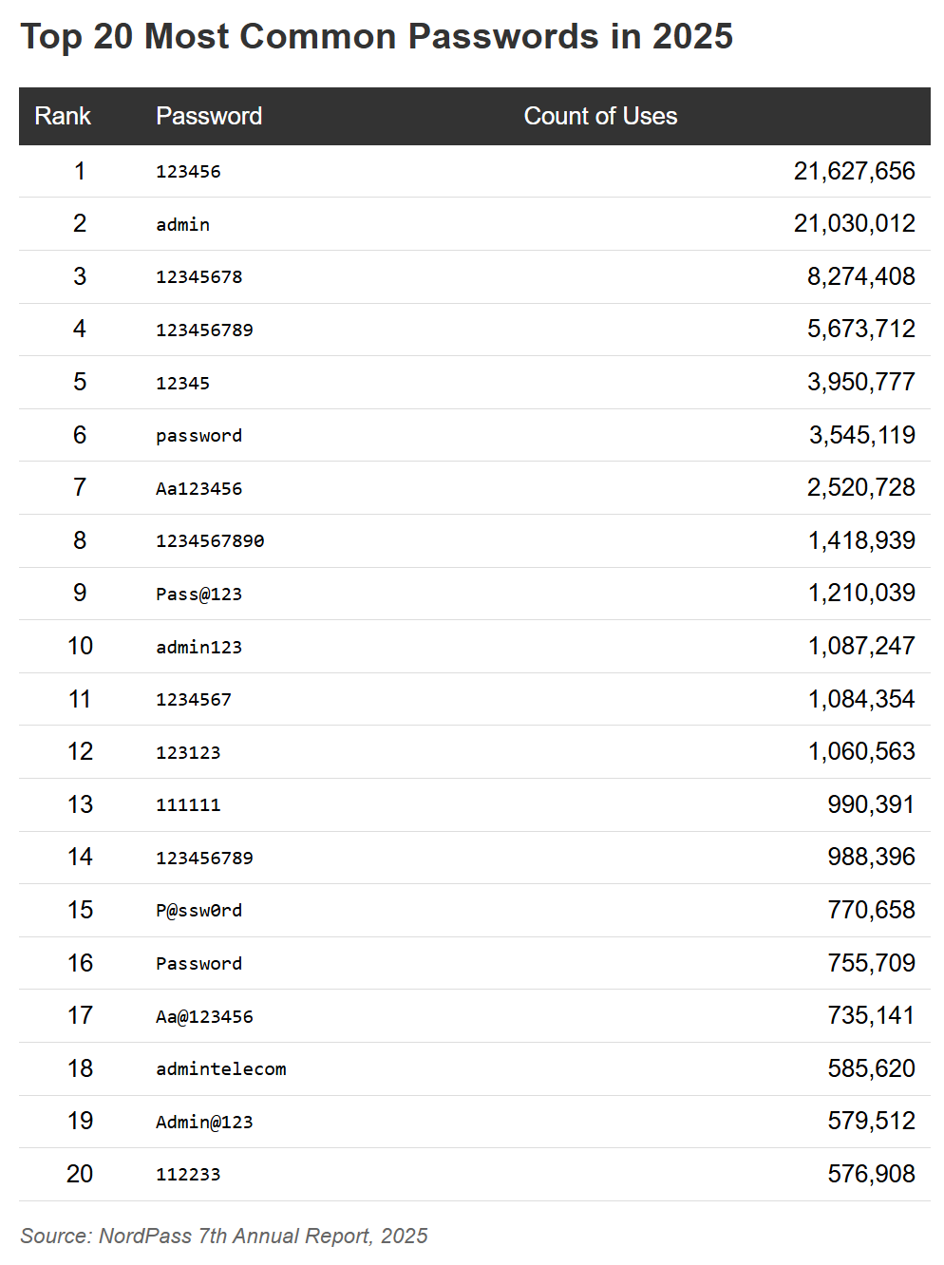Click the 'Pass@123' password entry
Image resolution: width=944 pixels, height=1265 pixels.
(x=199, y=594)
